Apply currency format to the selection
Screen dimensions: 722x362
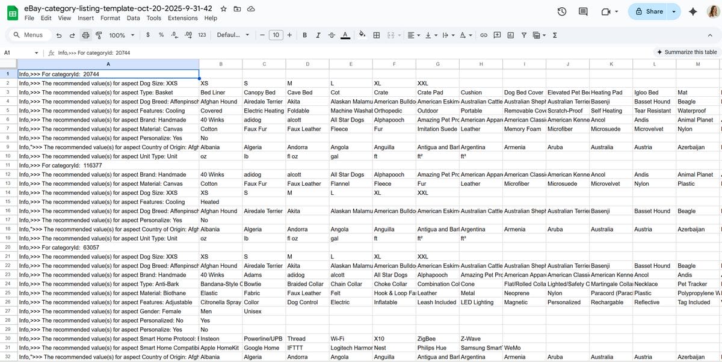click(x=147, y=35)
